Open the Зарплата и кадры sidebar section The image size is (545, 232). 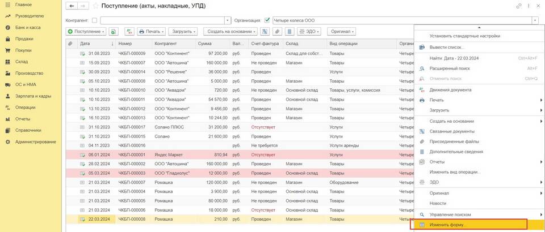coord(33,96)
